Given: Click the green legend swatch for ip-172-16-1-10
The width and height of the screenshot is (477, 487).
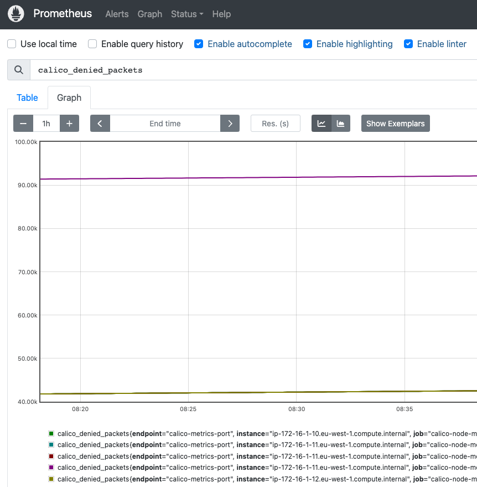Looking at the screenshot, I should click(x=51, y=434).
